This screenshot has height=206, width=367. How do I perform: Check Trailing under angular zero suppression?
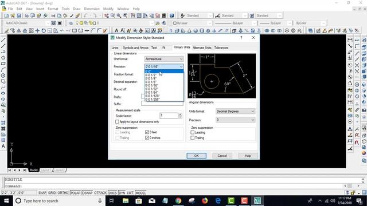[193, 138]
